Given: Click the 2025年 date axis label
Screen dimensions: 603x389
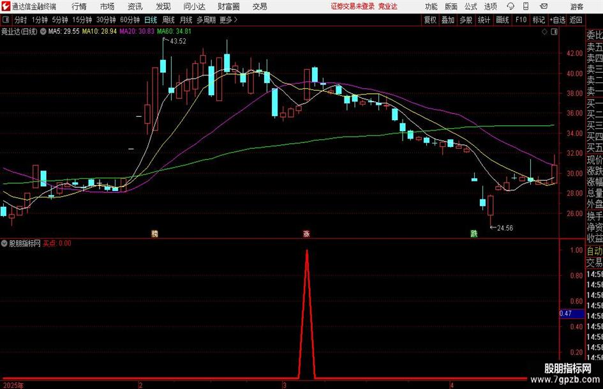Looking at the screenshot, I should coord(13,385).
